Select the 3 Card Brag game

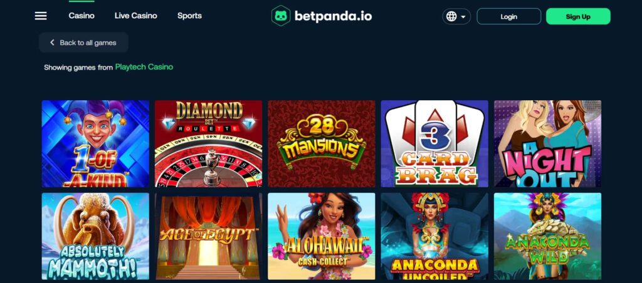point(434,143)
